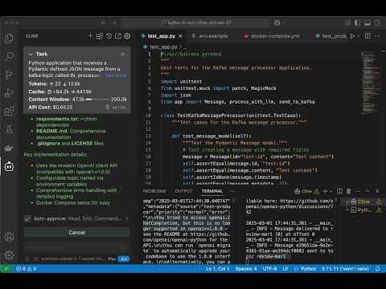The image size is (386, 289).
Task: Click test_app.py in breadcrumb
Action: [x=163, y=47]
